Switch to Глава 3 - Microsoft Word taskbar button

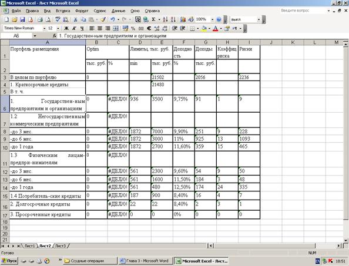click(145, 261)
